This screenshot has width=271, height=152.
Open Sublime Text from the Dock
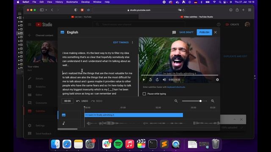click(x=164, y=144)
